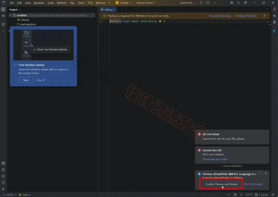Close the Chinese language notification
The image size is (278, 197).
coord(266,174)
